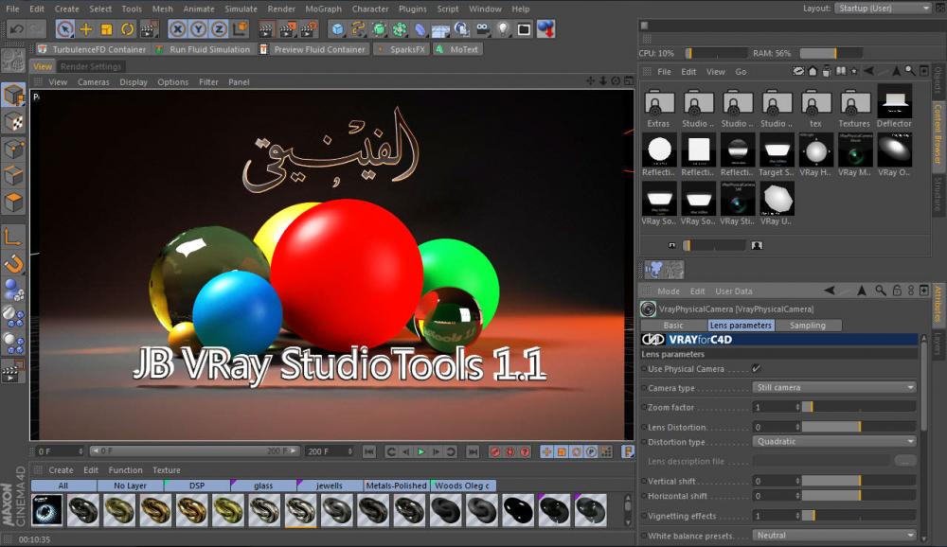This screenshot has height=547, width=947.
Task: Play the animation forward
Action: (421, 451)
